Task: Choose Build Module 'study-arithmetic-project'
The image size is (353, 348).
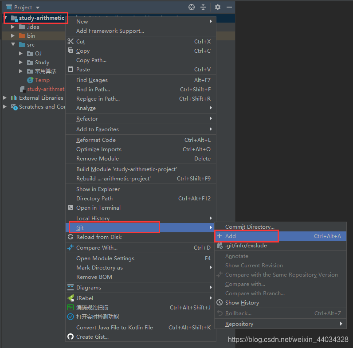Action: pyautogui.click(x=141, y=169)
